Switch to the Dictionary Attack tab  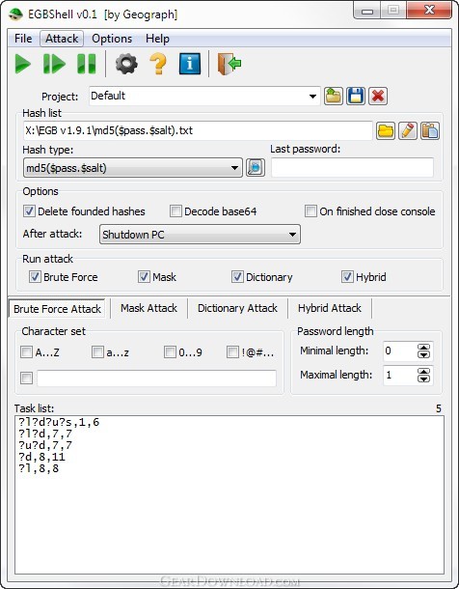[x=237, y=308]
